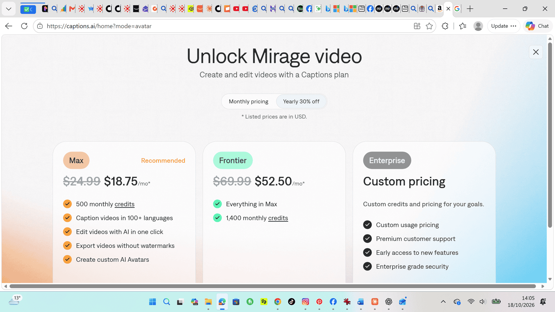Click the page's vertical scrollbar thumb

550,135
